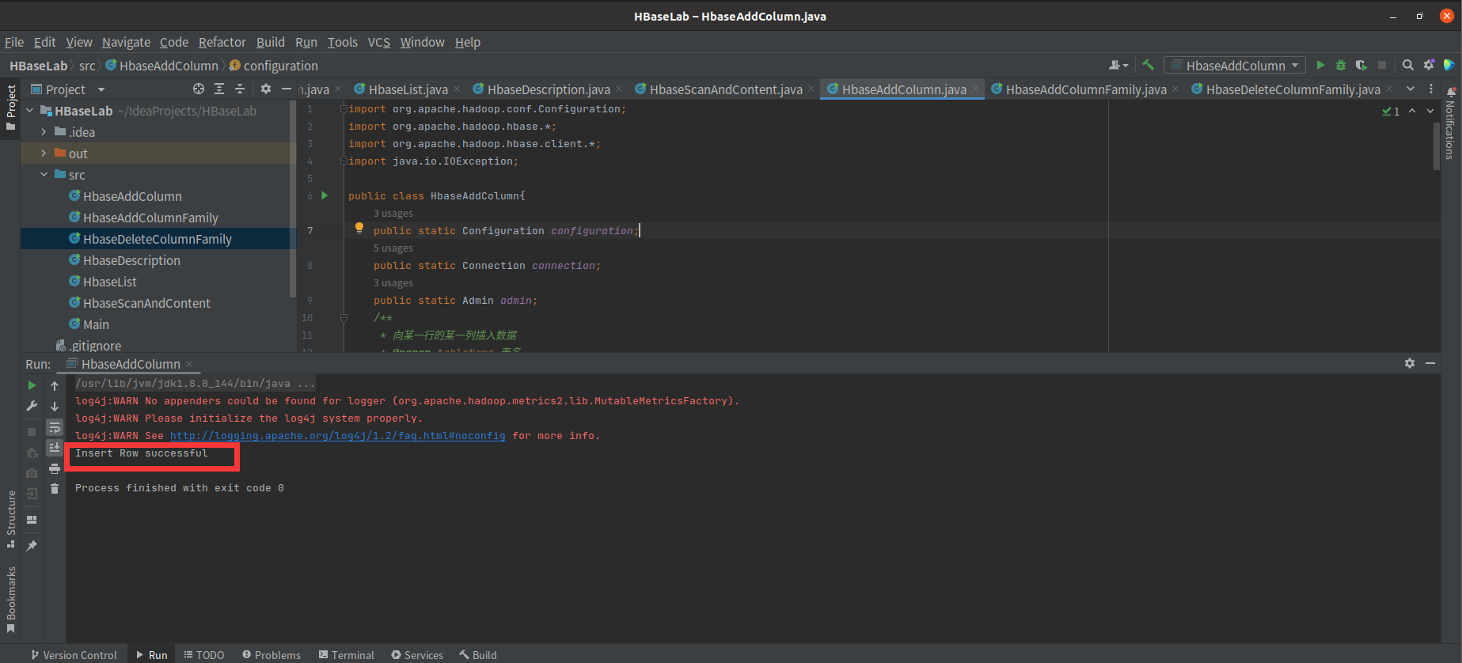
Task: Toggle scroll to end in the Run console
Action: (x=55, y=448)
